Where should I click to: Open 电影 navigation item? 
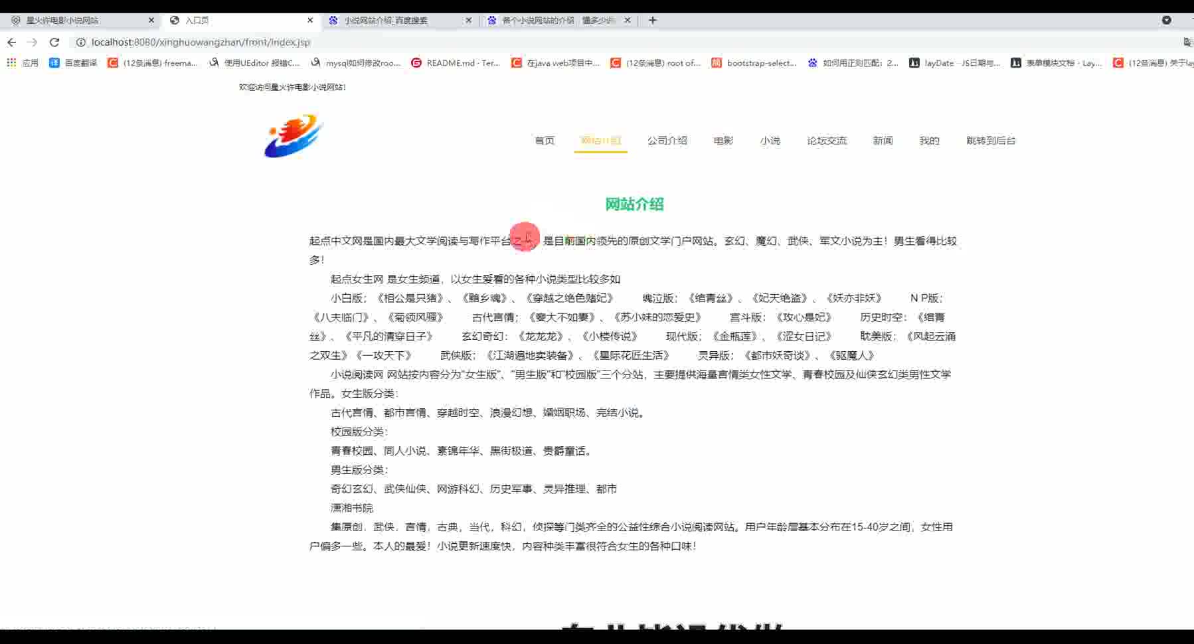(724, 140)
